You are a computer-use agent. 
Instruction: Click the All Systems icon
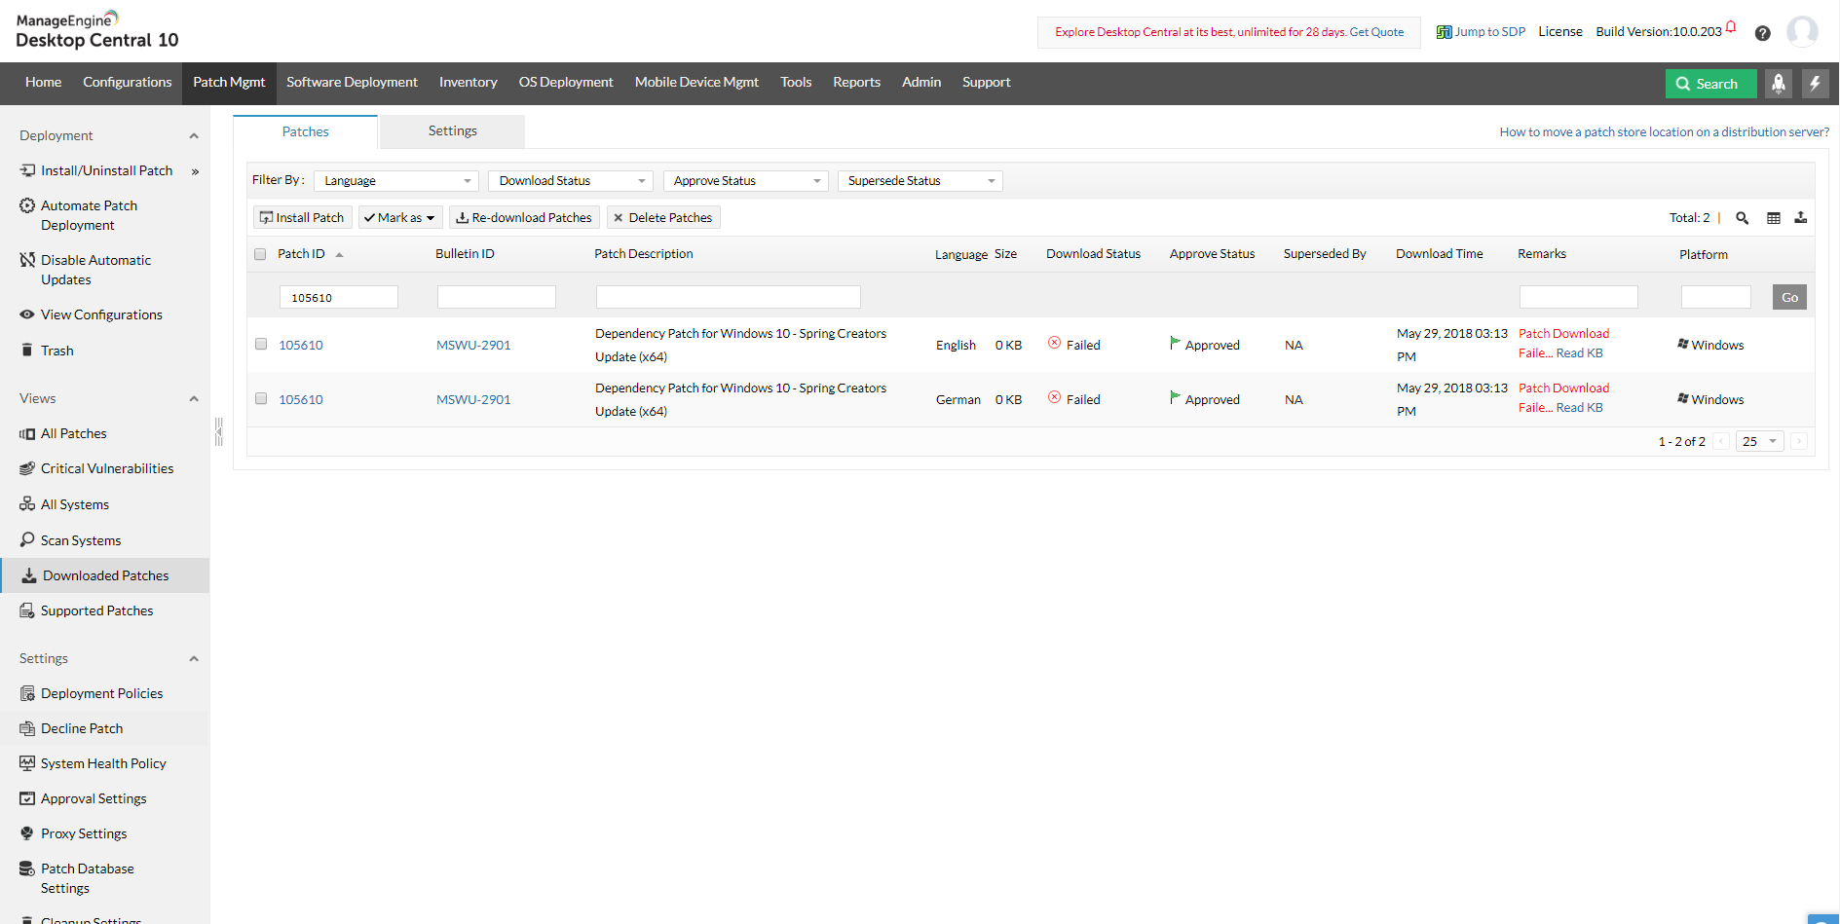tap(27, 504)
